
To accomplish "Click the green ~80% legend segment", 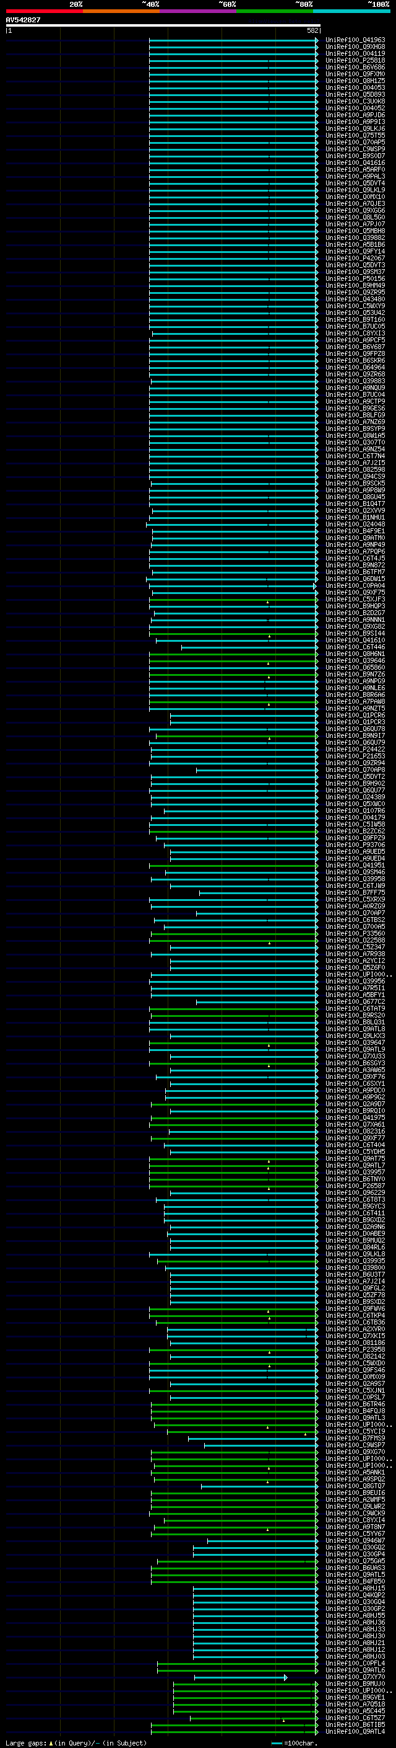I will [274, 11].
